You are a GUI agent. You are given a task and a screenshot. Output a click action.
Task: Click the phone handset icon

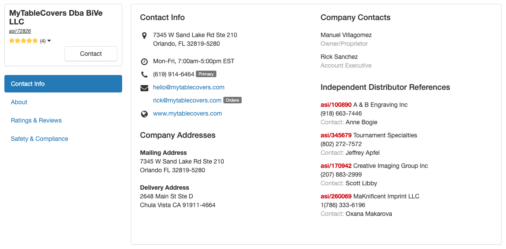(x=144, y=75)
